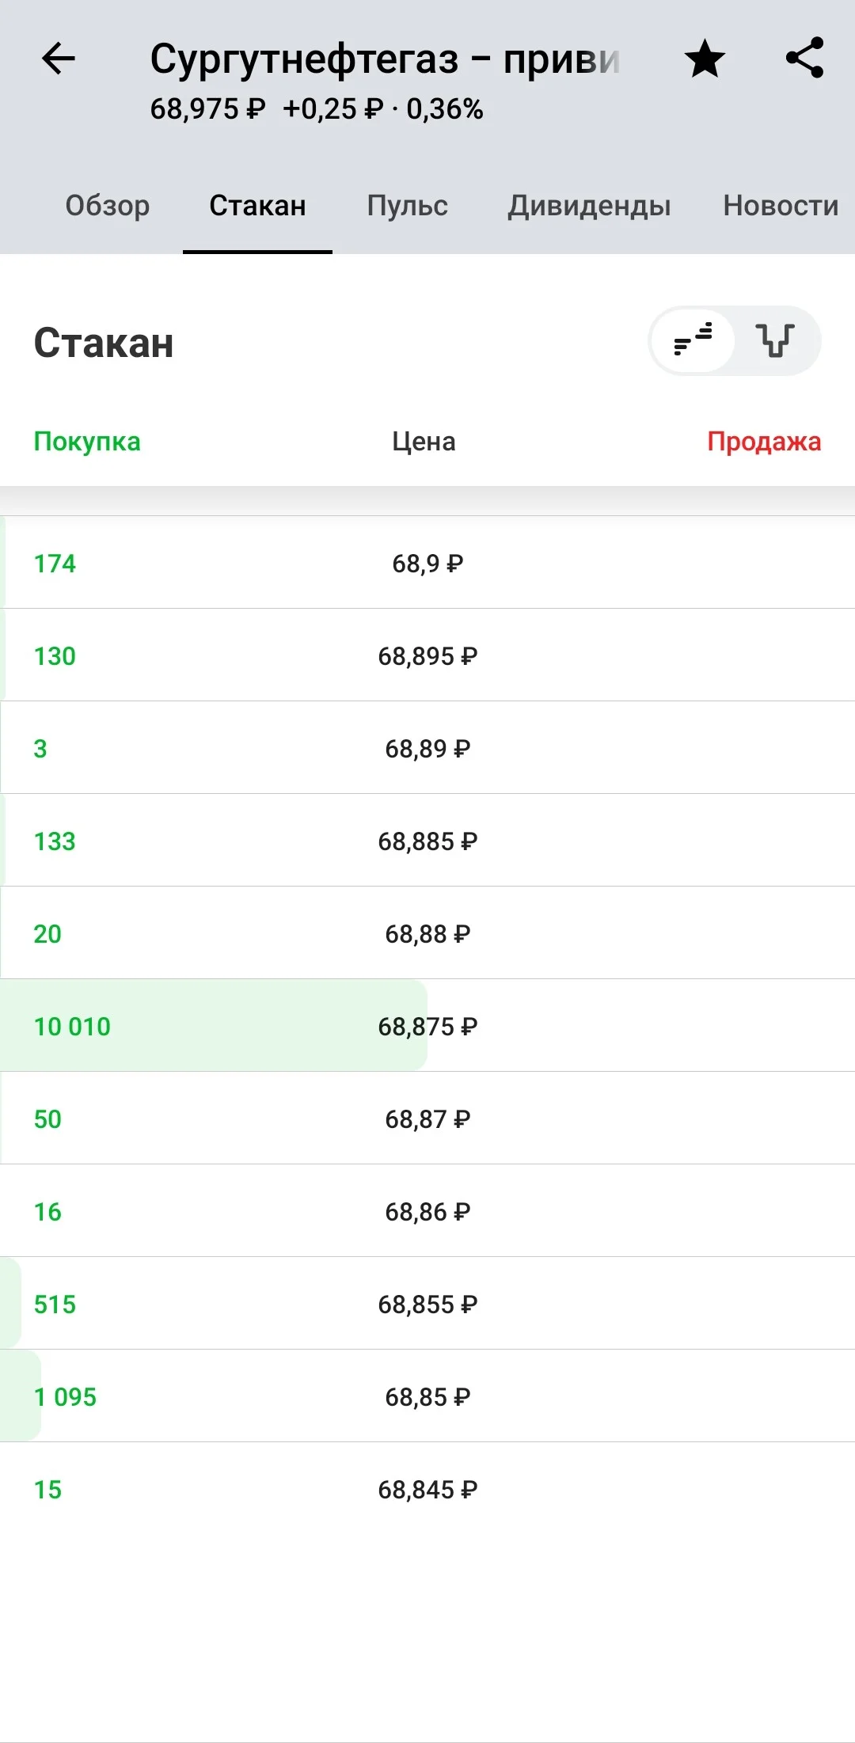Tap the share icon
Image resolution: width=855 pixels, height=1743 pixels.
pos(805,58)
